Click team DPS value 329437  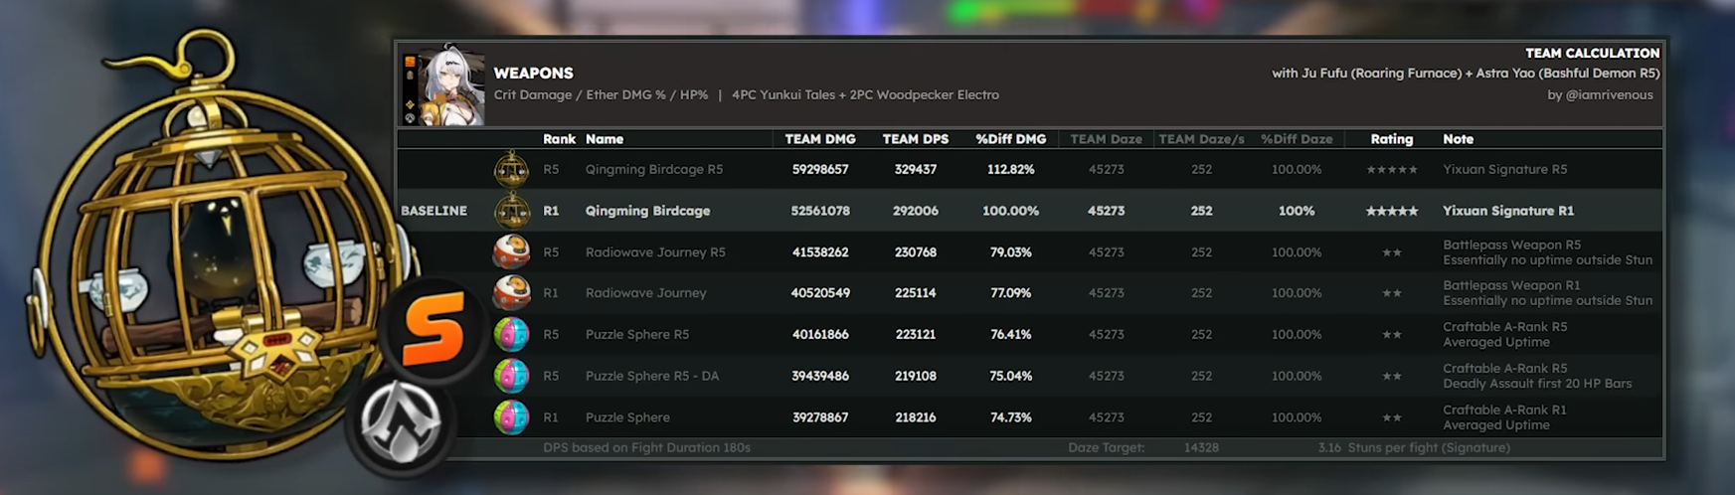(916, 170)
